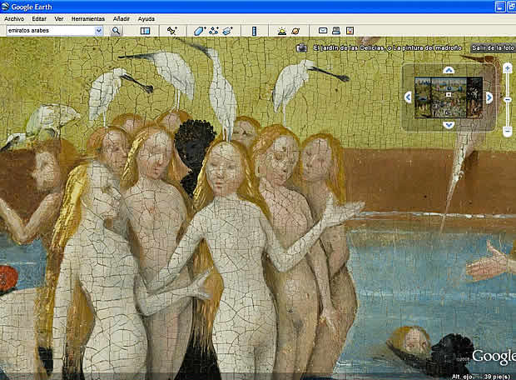Click 'Salir de la foto' button
Screen dimensions: 516x380
click(492, 48)
